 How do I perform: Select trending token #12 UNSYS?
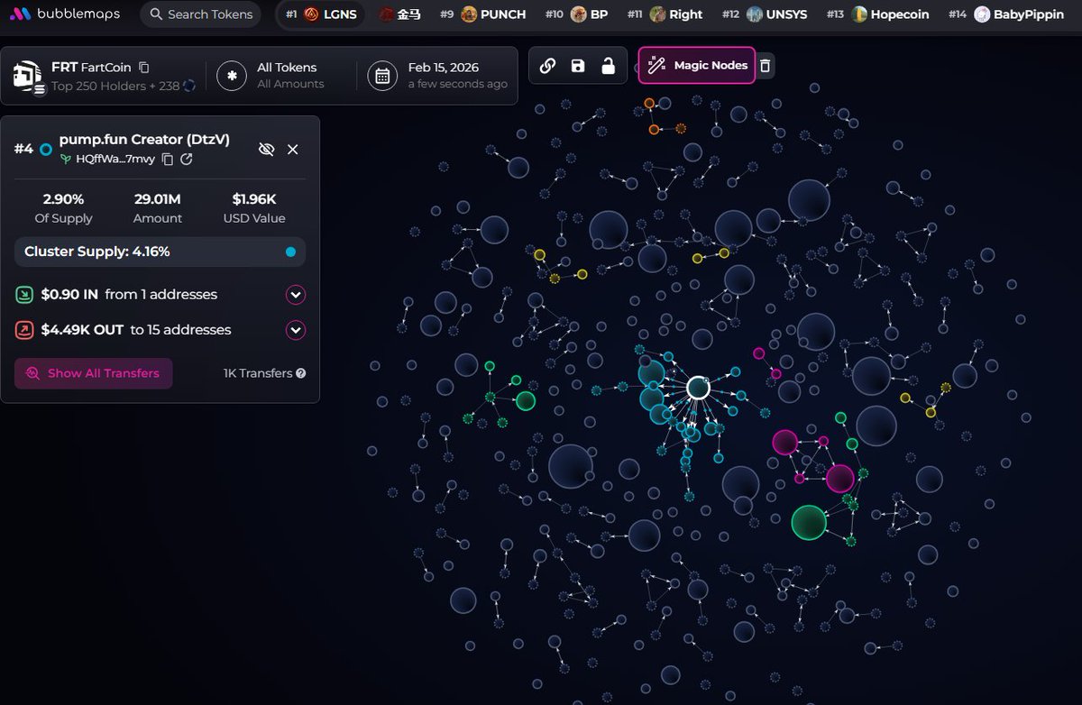click(x=765, y=14)
